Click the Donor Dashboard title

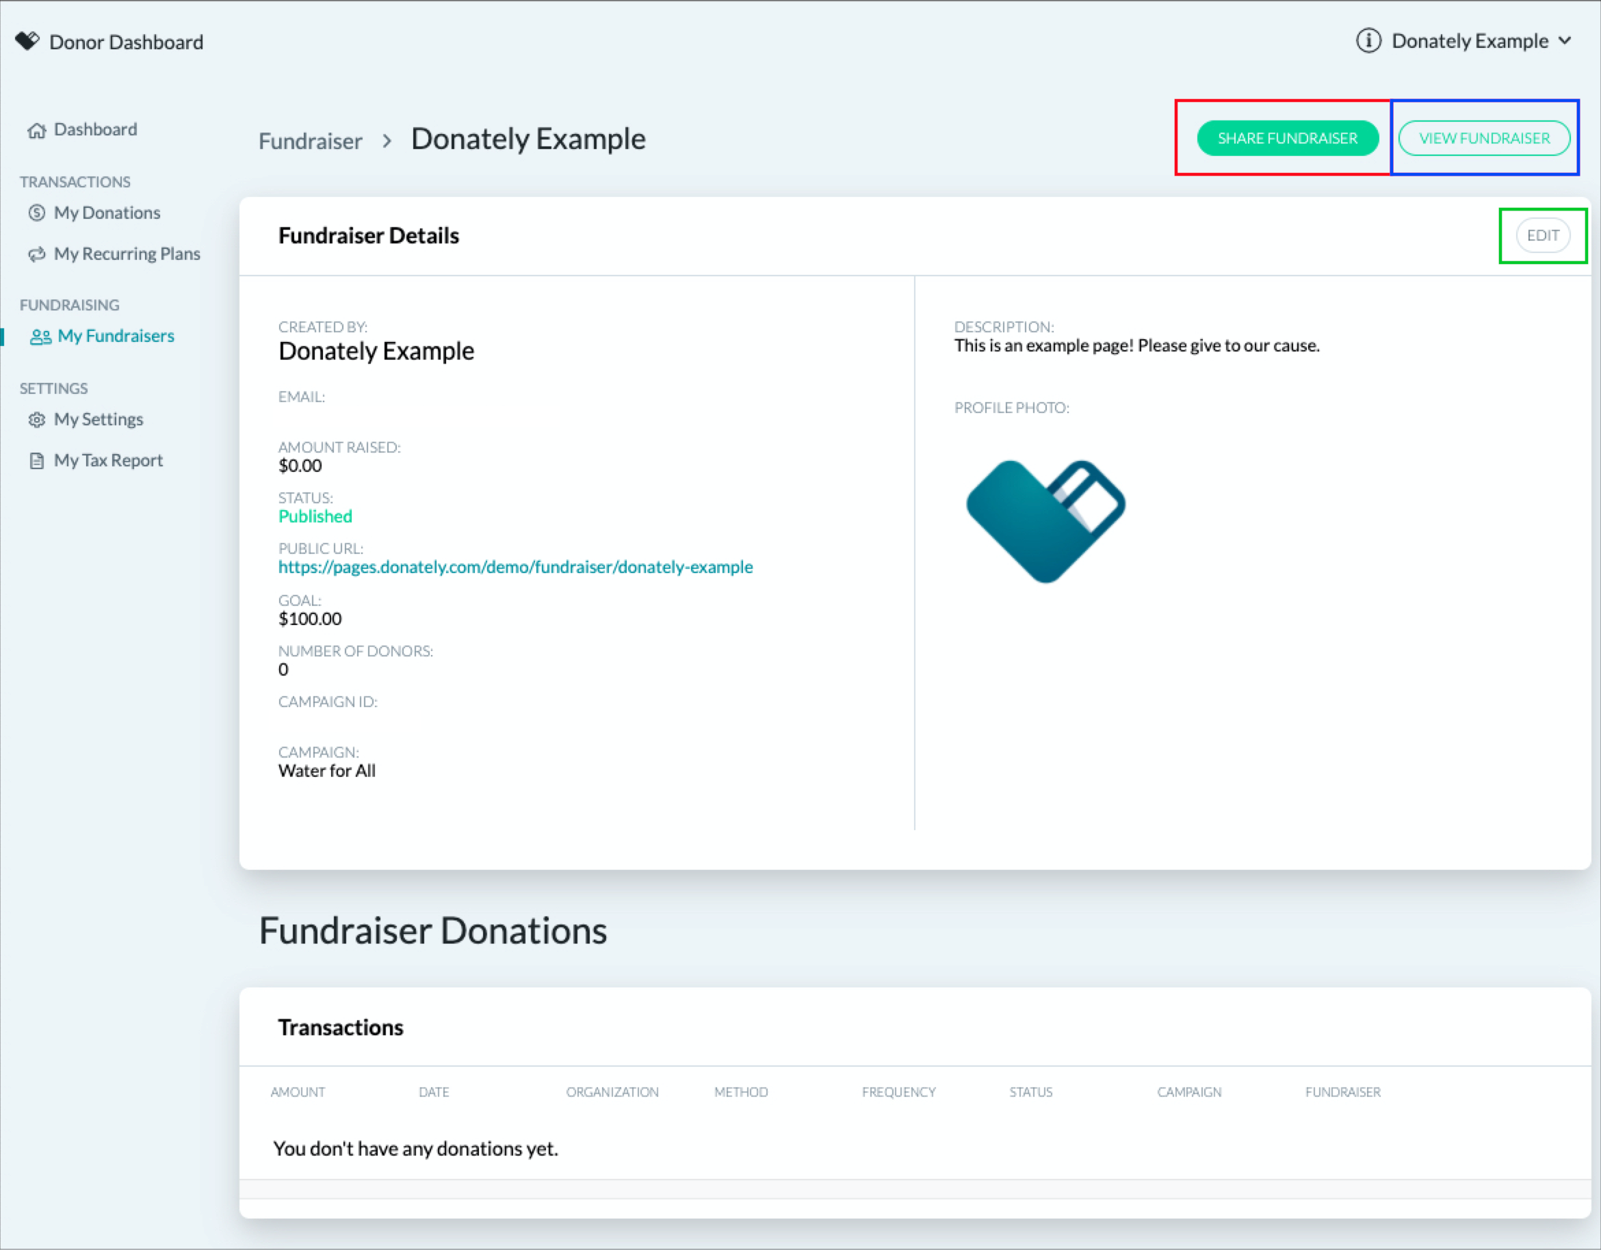coord(126,42)
